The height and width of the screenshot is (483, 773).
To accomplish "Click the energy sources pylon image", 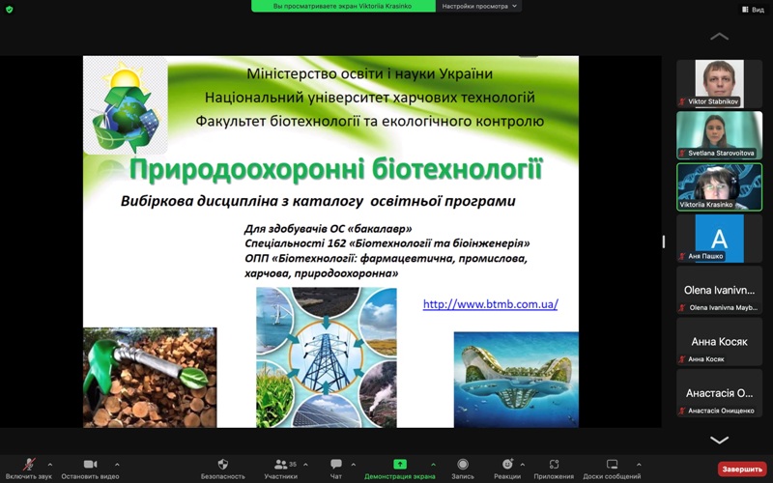I will coord(327,357).
